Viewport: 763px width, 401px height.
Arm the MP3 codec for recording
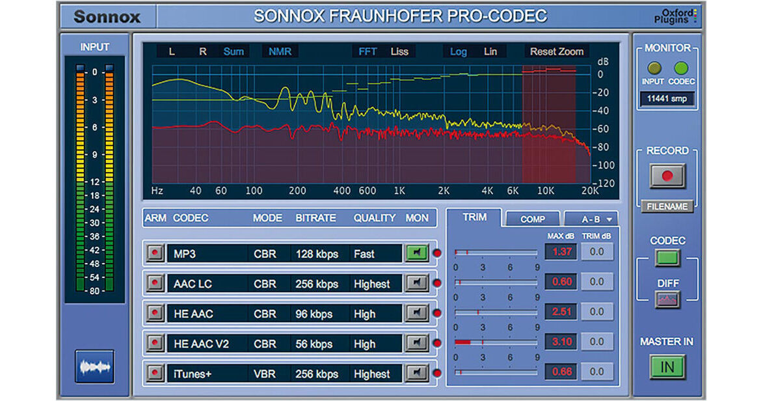155,253
